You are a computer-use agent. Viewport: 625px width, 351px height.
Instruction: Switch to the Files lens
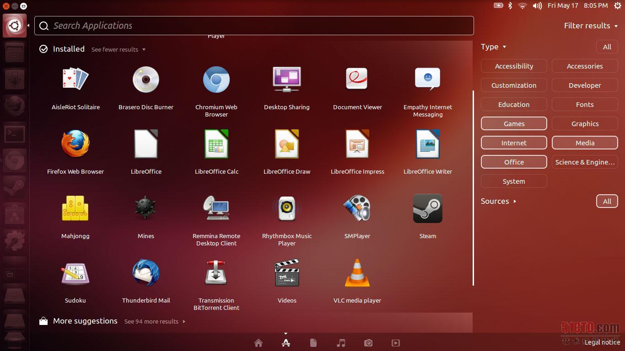[313, 343]
